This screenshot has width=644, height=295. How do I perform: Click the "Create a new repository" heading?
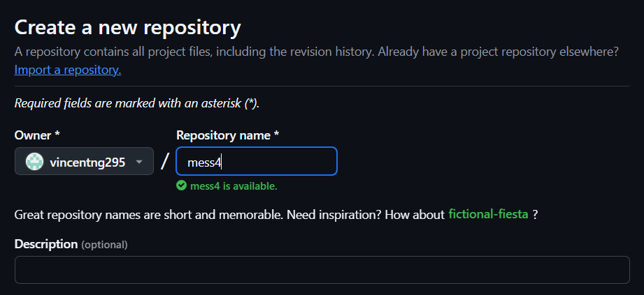click(x=128, y=28)
